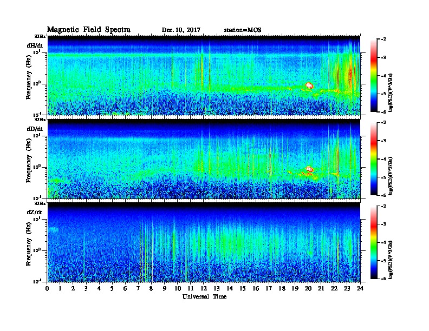Click hour tick label "0" on the Universal Time axis

click(x=47, y=289)
